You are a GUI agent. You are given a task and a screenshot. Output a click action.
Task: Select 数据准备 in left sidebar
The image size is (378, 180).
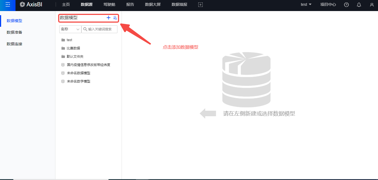click(14, 32)
